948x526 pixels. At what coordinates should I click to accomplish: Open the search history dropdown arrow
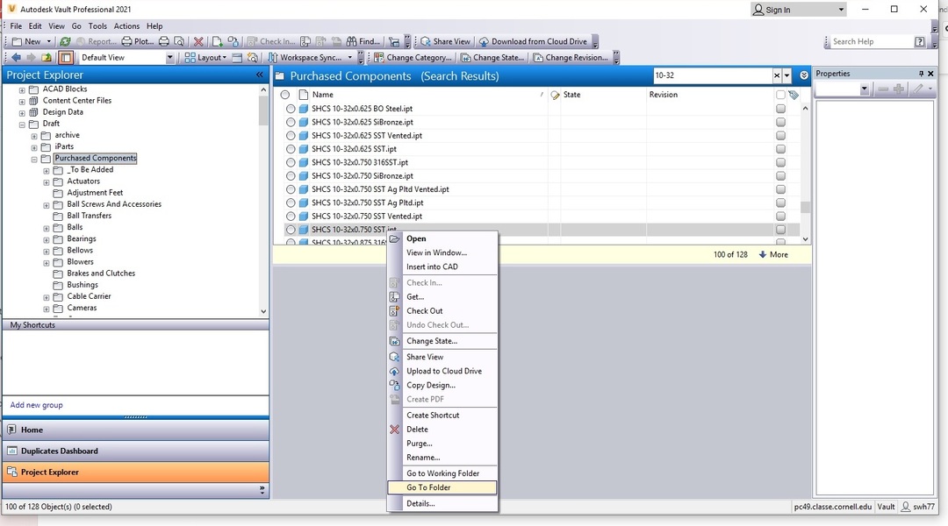[786, 75]
